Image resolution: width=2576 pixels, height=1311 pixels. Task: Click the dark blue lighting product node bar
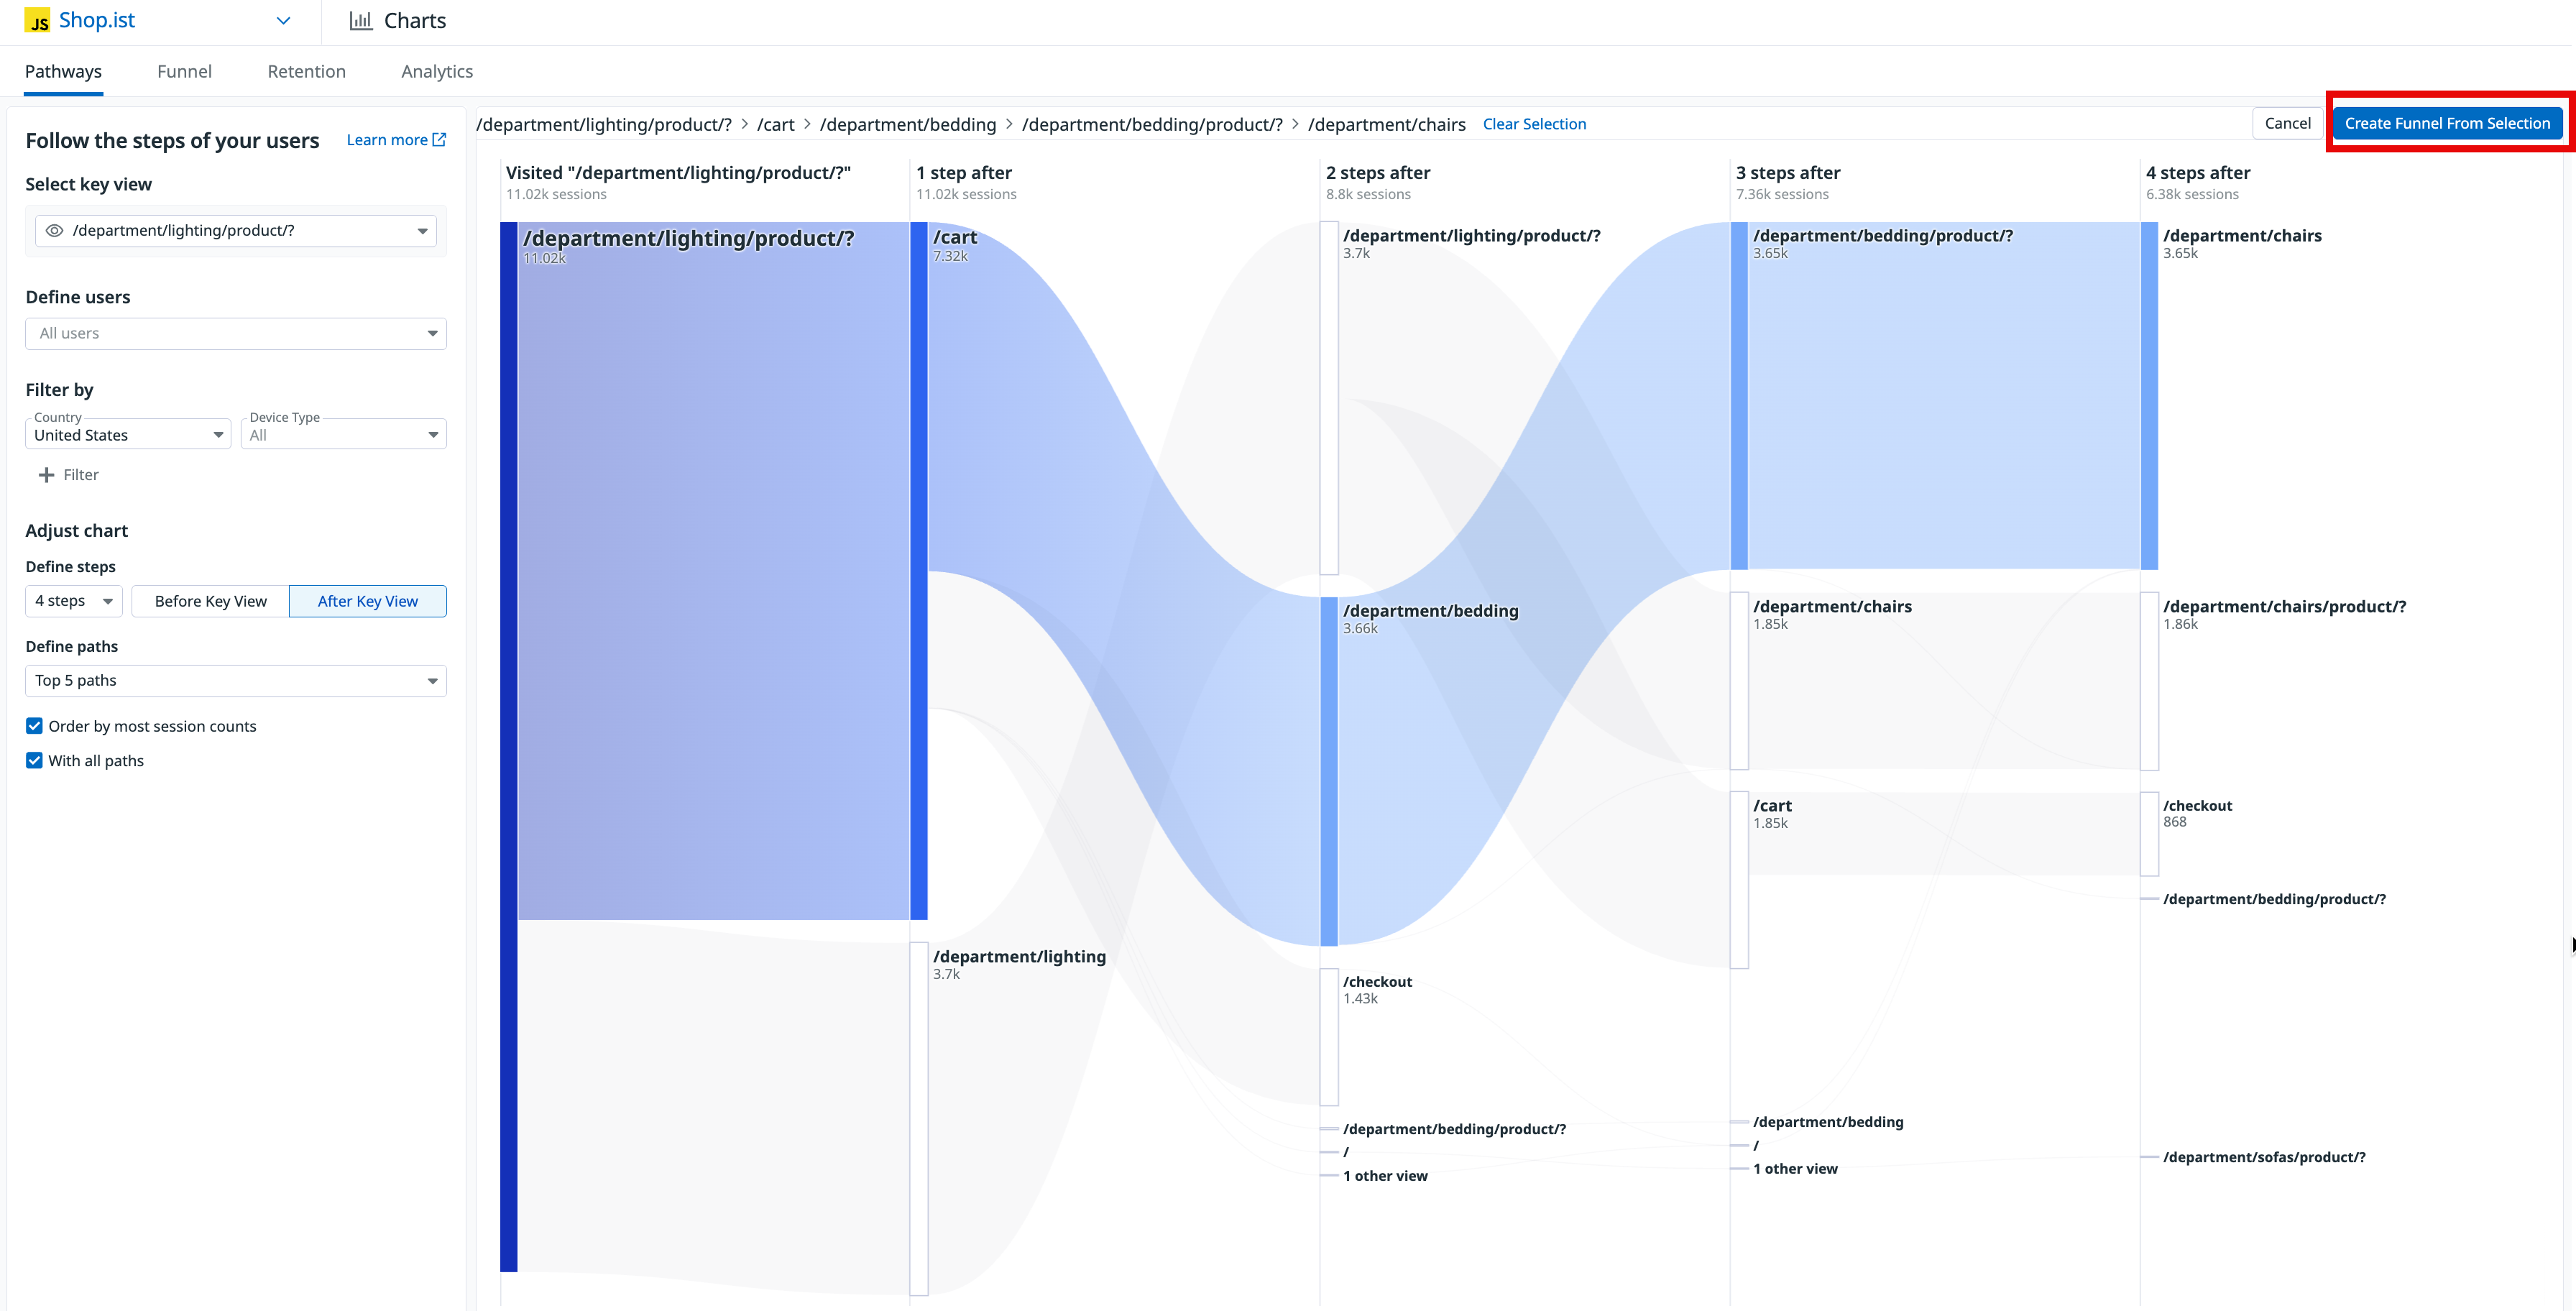(509, 745)
